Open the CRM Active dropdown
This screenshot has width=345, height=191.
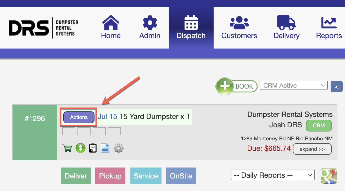294,86
